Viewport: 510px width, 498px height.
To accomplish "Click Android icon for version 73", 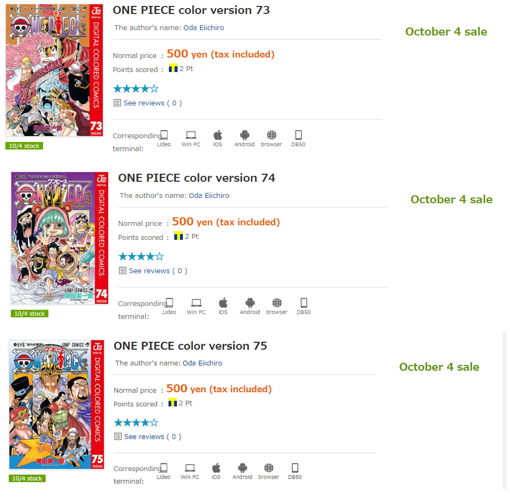I will [x=245, y=134].
